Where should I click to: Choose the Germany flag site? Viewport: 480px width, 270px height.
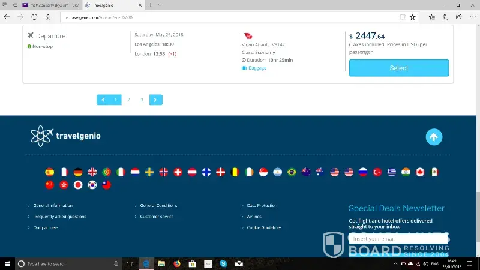tap(78, 172)
